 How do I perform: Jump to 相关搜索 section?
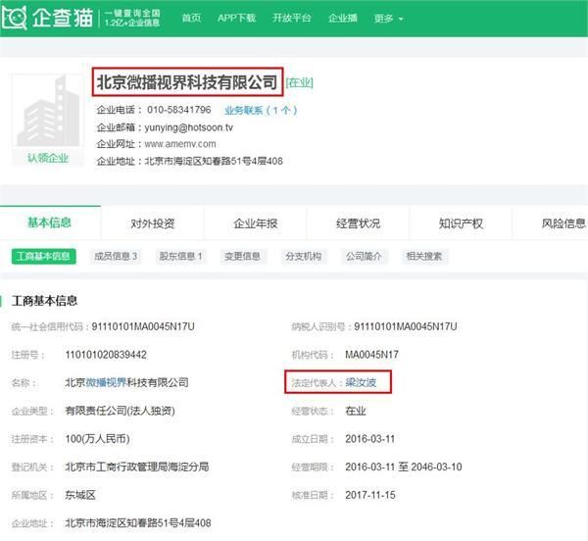point(424,257)
